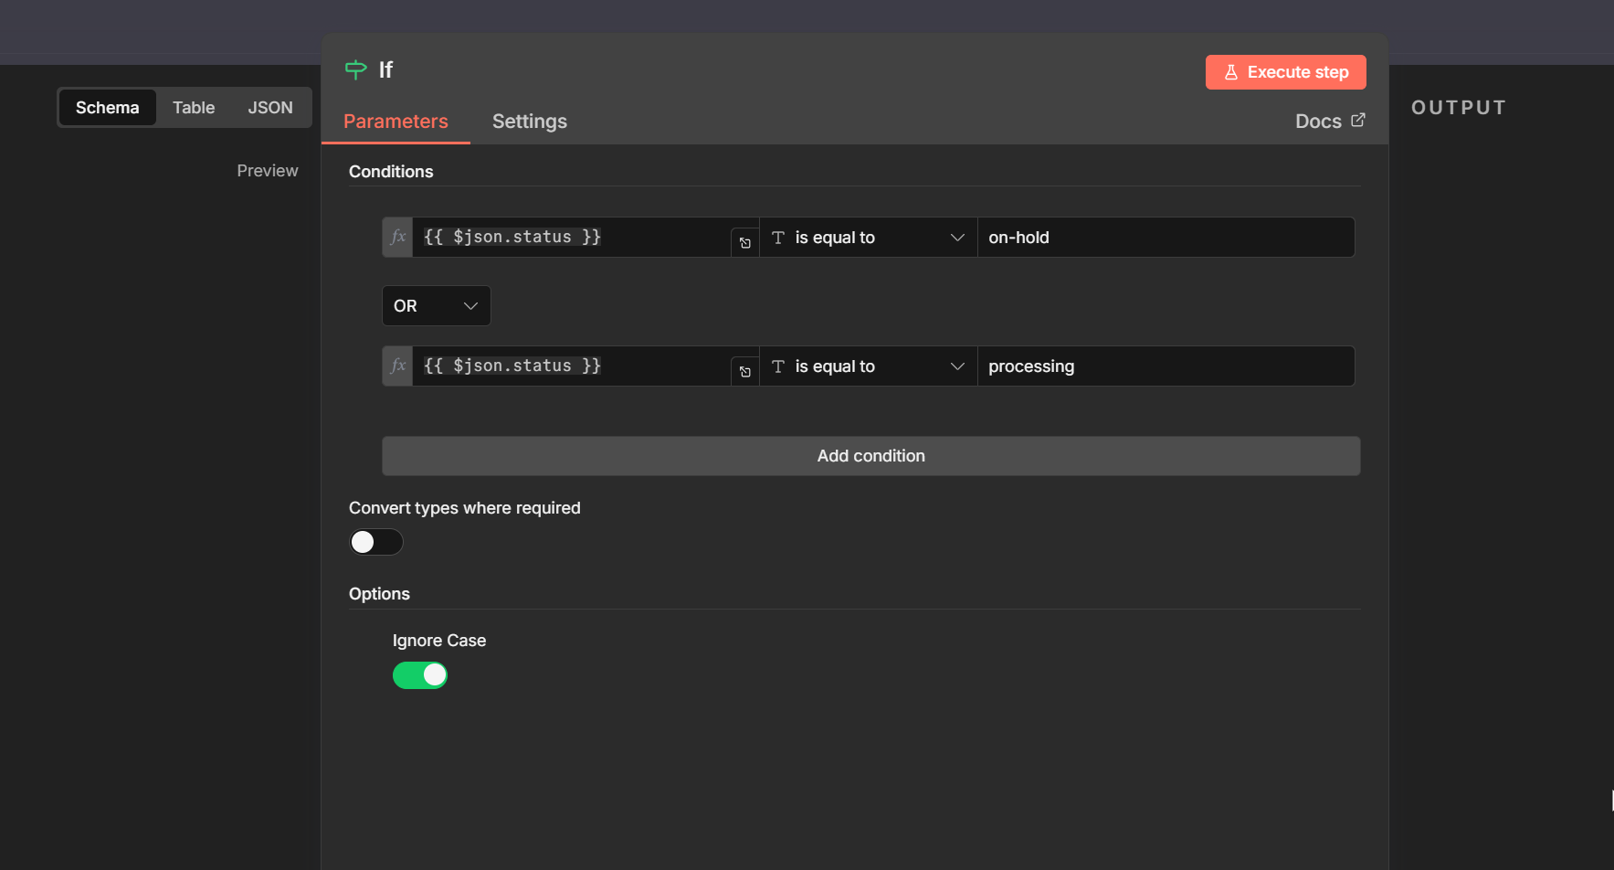The width and height of the screenshot is (1614, 870).
Task: Select the Parameters tab
Action: (x=396, y=122)
